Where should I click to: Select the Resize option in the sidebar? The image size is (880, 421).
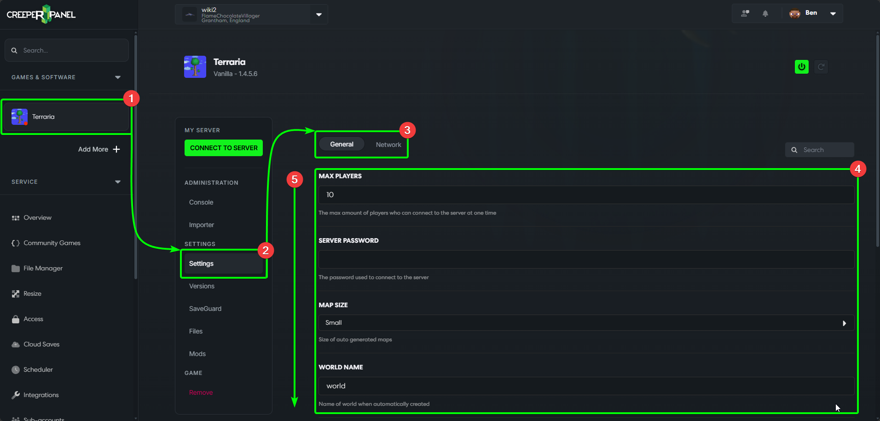(x=32, y=293)
